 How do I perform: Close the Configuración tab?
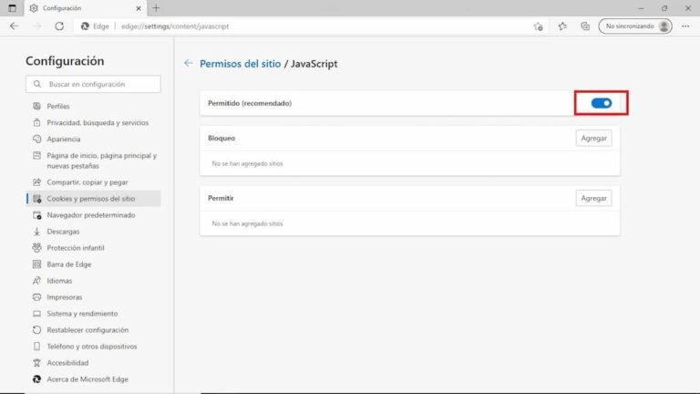(139, 8)
